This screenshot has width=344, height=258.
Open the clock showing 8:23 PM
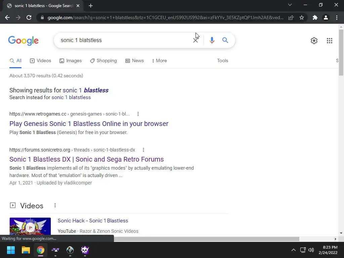coord(328,250)
